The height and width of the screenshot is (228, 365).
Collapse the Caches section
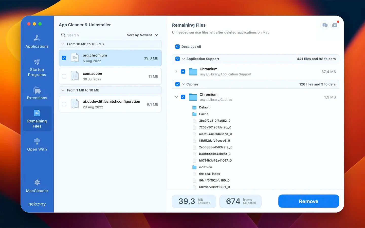click(183, 84)
